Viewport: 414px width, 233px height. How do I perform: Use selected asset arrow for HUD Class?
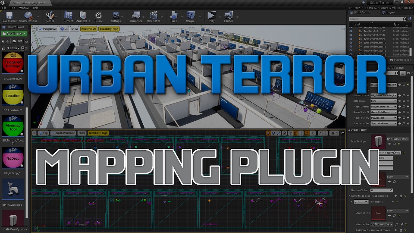click(x=399, y=101)
